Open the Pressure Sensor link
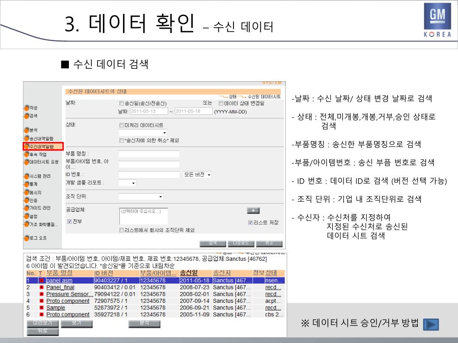This screenshot has width=458, height=343. [x=69, y=294]
